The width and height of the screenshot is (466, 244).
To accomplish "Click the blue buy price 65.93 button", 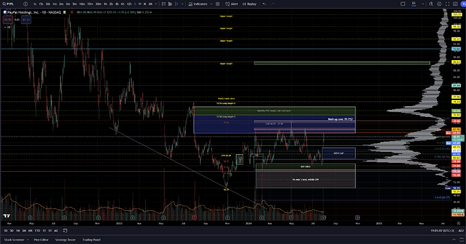I will click(26, 20).
